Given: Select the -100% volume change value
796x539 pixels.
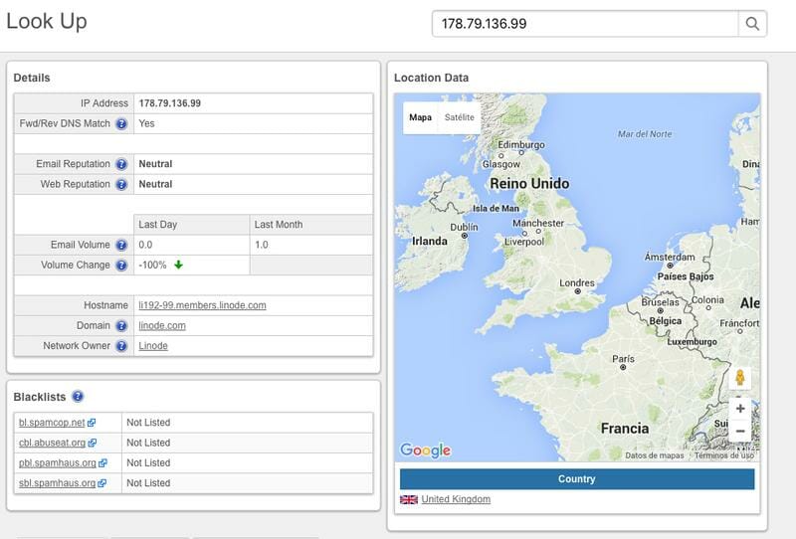Looking at the screenshot, I should point(153,266).
